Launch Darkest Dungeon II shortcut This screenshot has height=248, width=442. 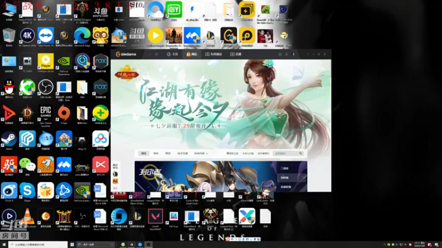point(82,12)
